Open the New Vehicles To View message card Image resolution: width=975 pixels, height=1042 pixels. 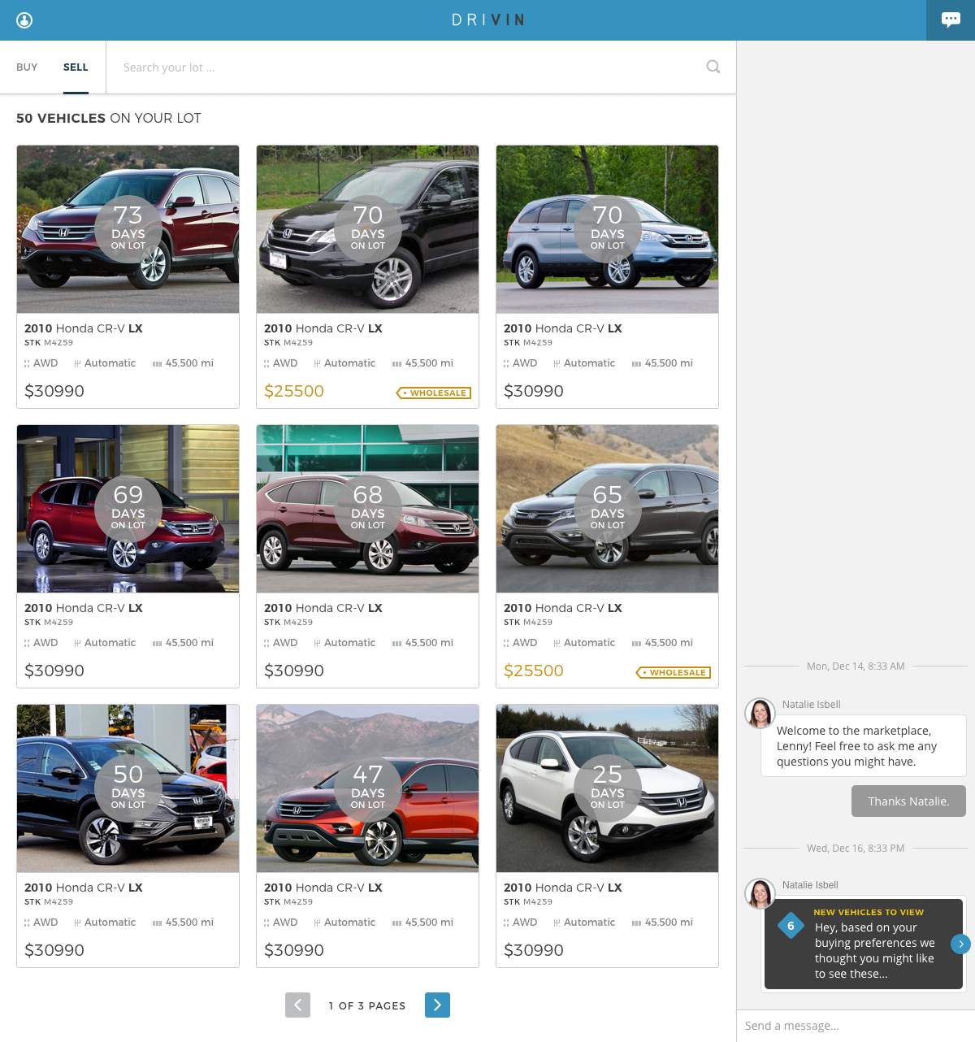pyautogui.click(x=864, y=944)
